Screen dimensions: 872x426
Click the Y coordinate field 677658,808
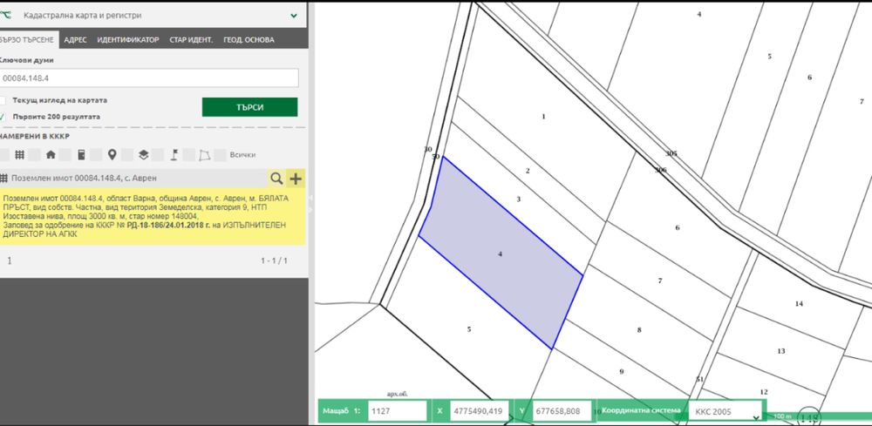[x=561, y=411]
